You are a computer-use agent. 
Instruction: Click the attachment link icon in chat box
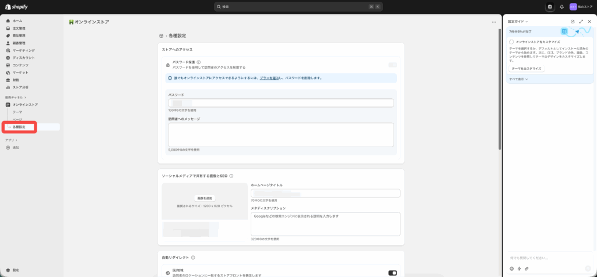tap(526, 269)
